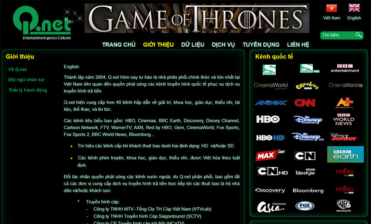Select the Fox Sports logo

point(305,206)
